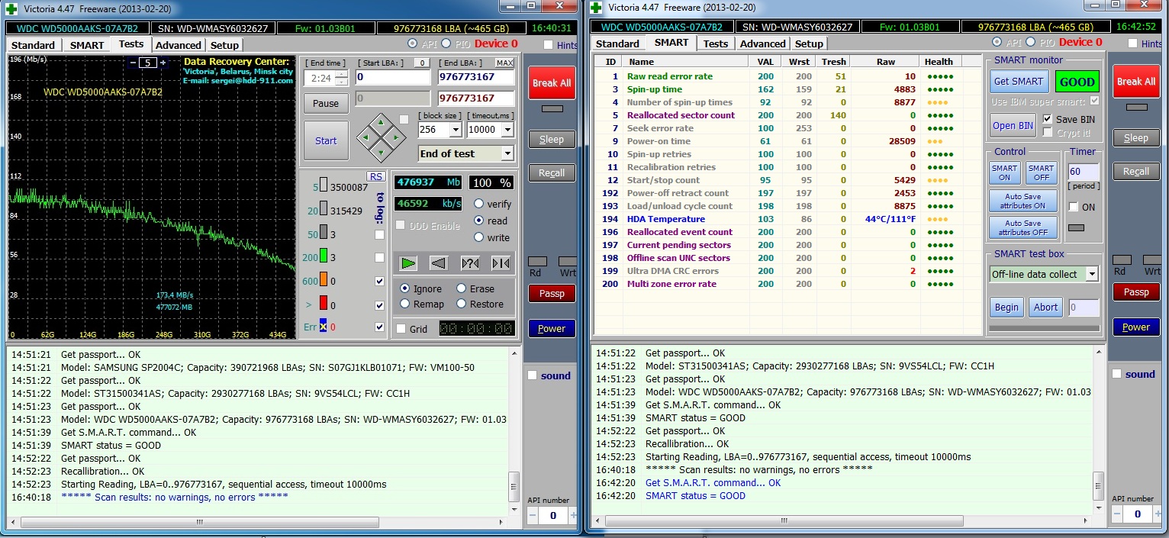Image resolution: width=1169 pixels, height=538 pixels.
Task: Switch to the Tests tab in the right window
Action: 716,43
